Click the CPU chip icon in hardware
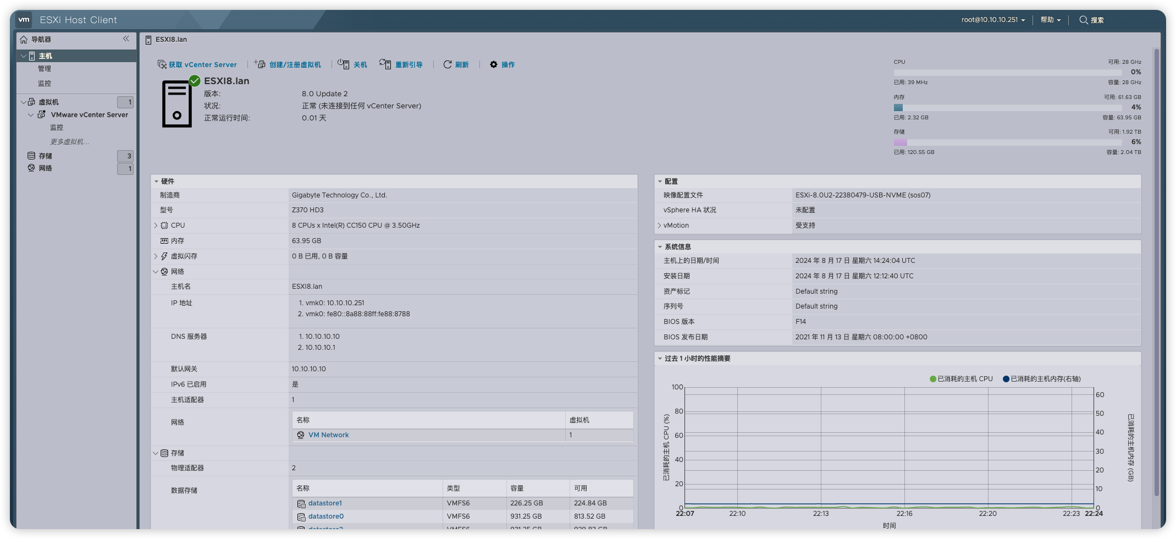Screen dimensions: 1176x539 [x=164, y=226]
